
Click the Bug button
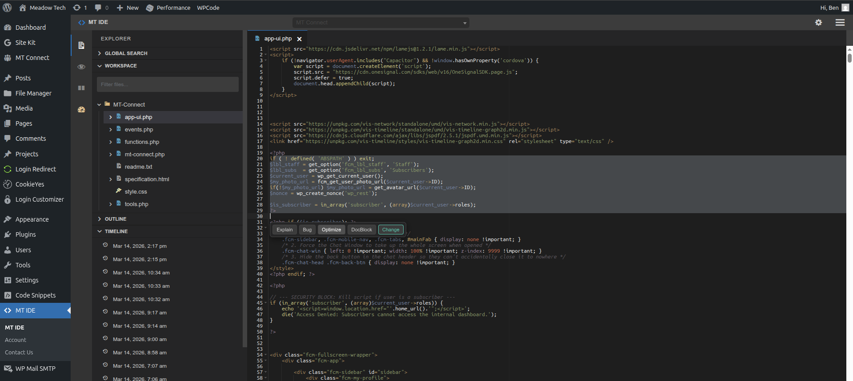(307, 230)
